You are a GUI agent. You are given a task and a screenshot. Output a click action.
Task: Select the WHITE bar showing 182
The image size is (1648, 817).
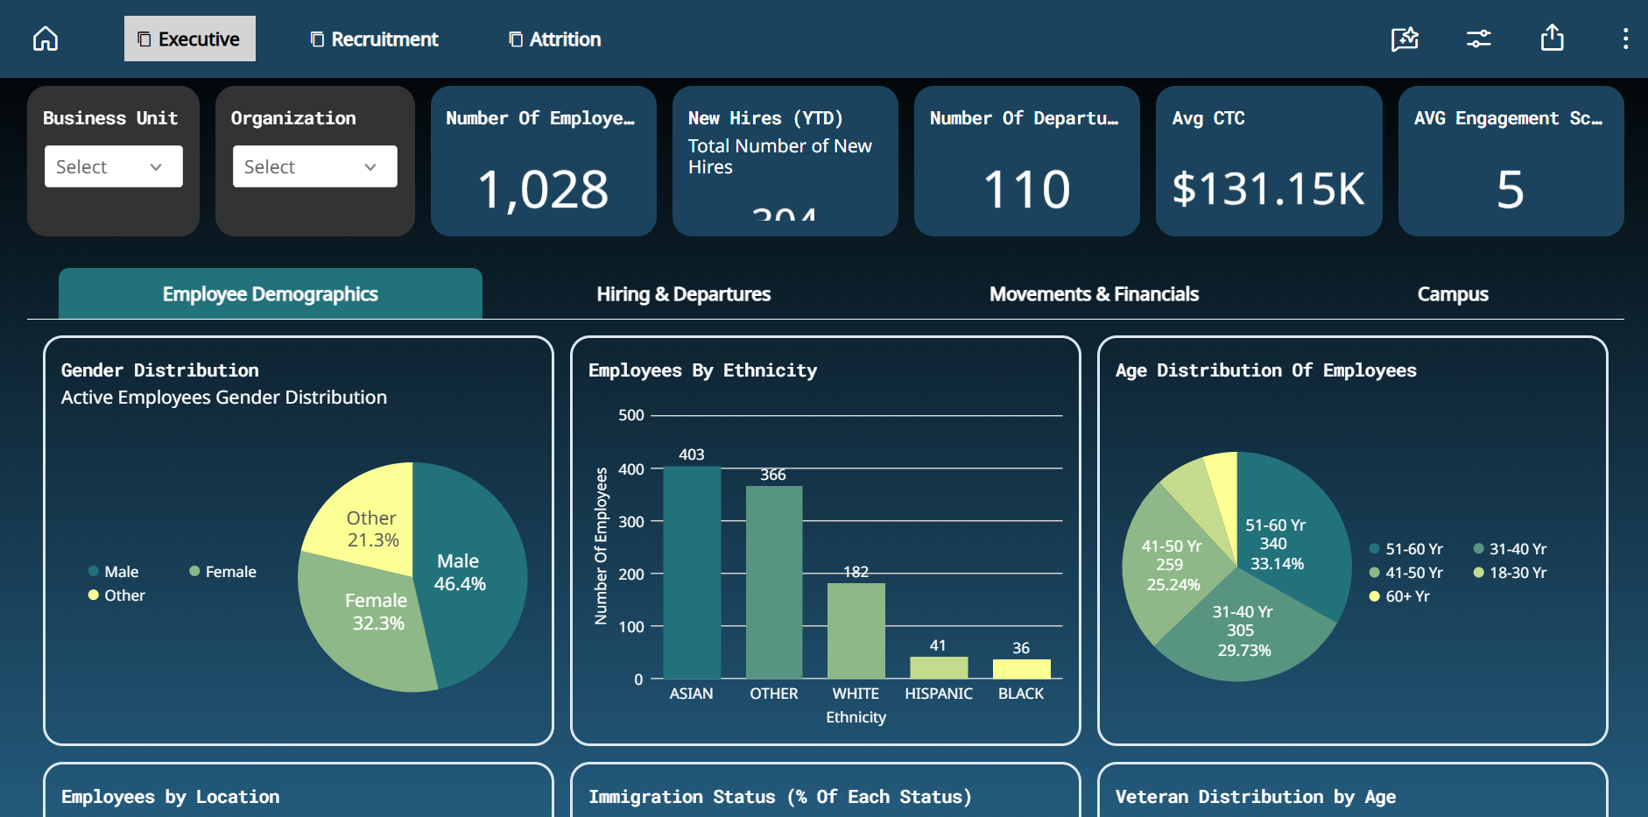[856, 630]
